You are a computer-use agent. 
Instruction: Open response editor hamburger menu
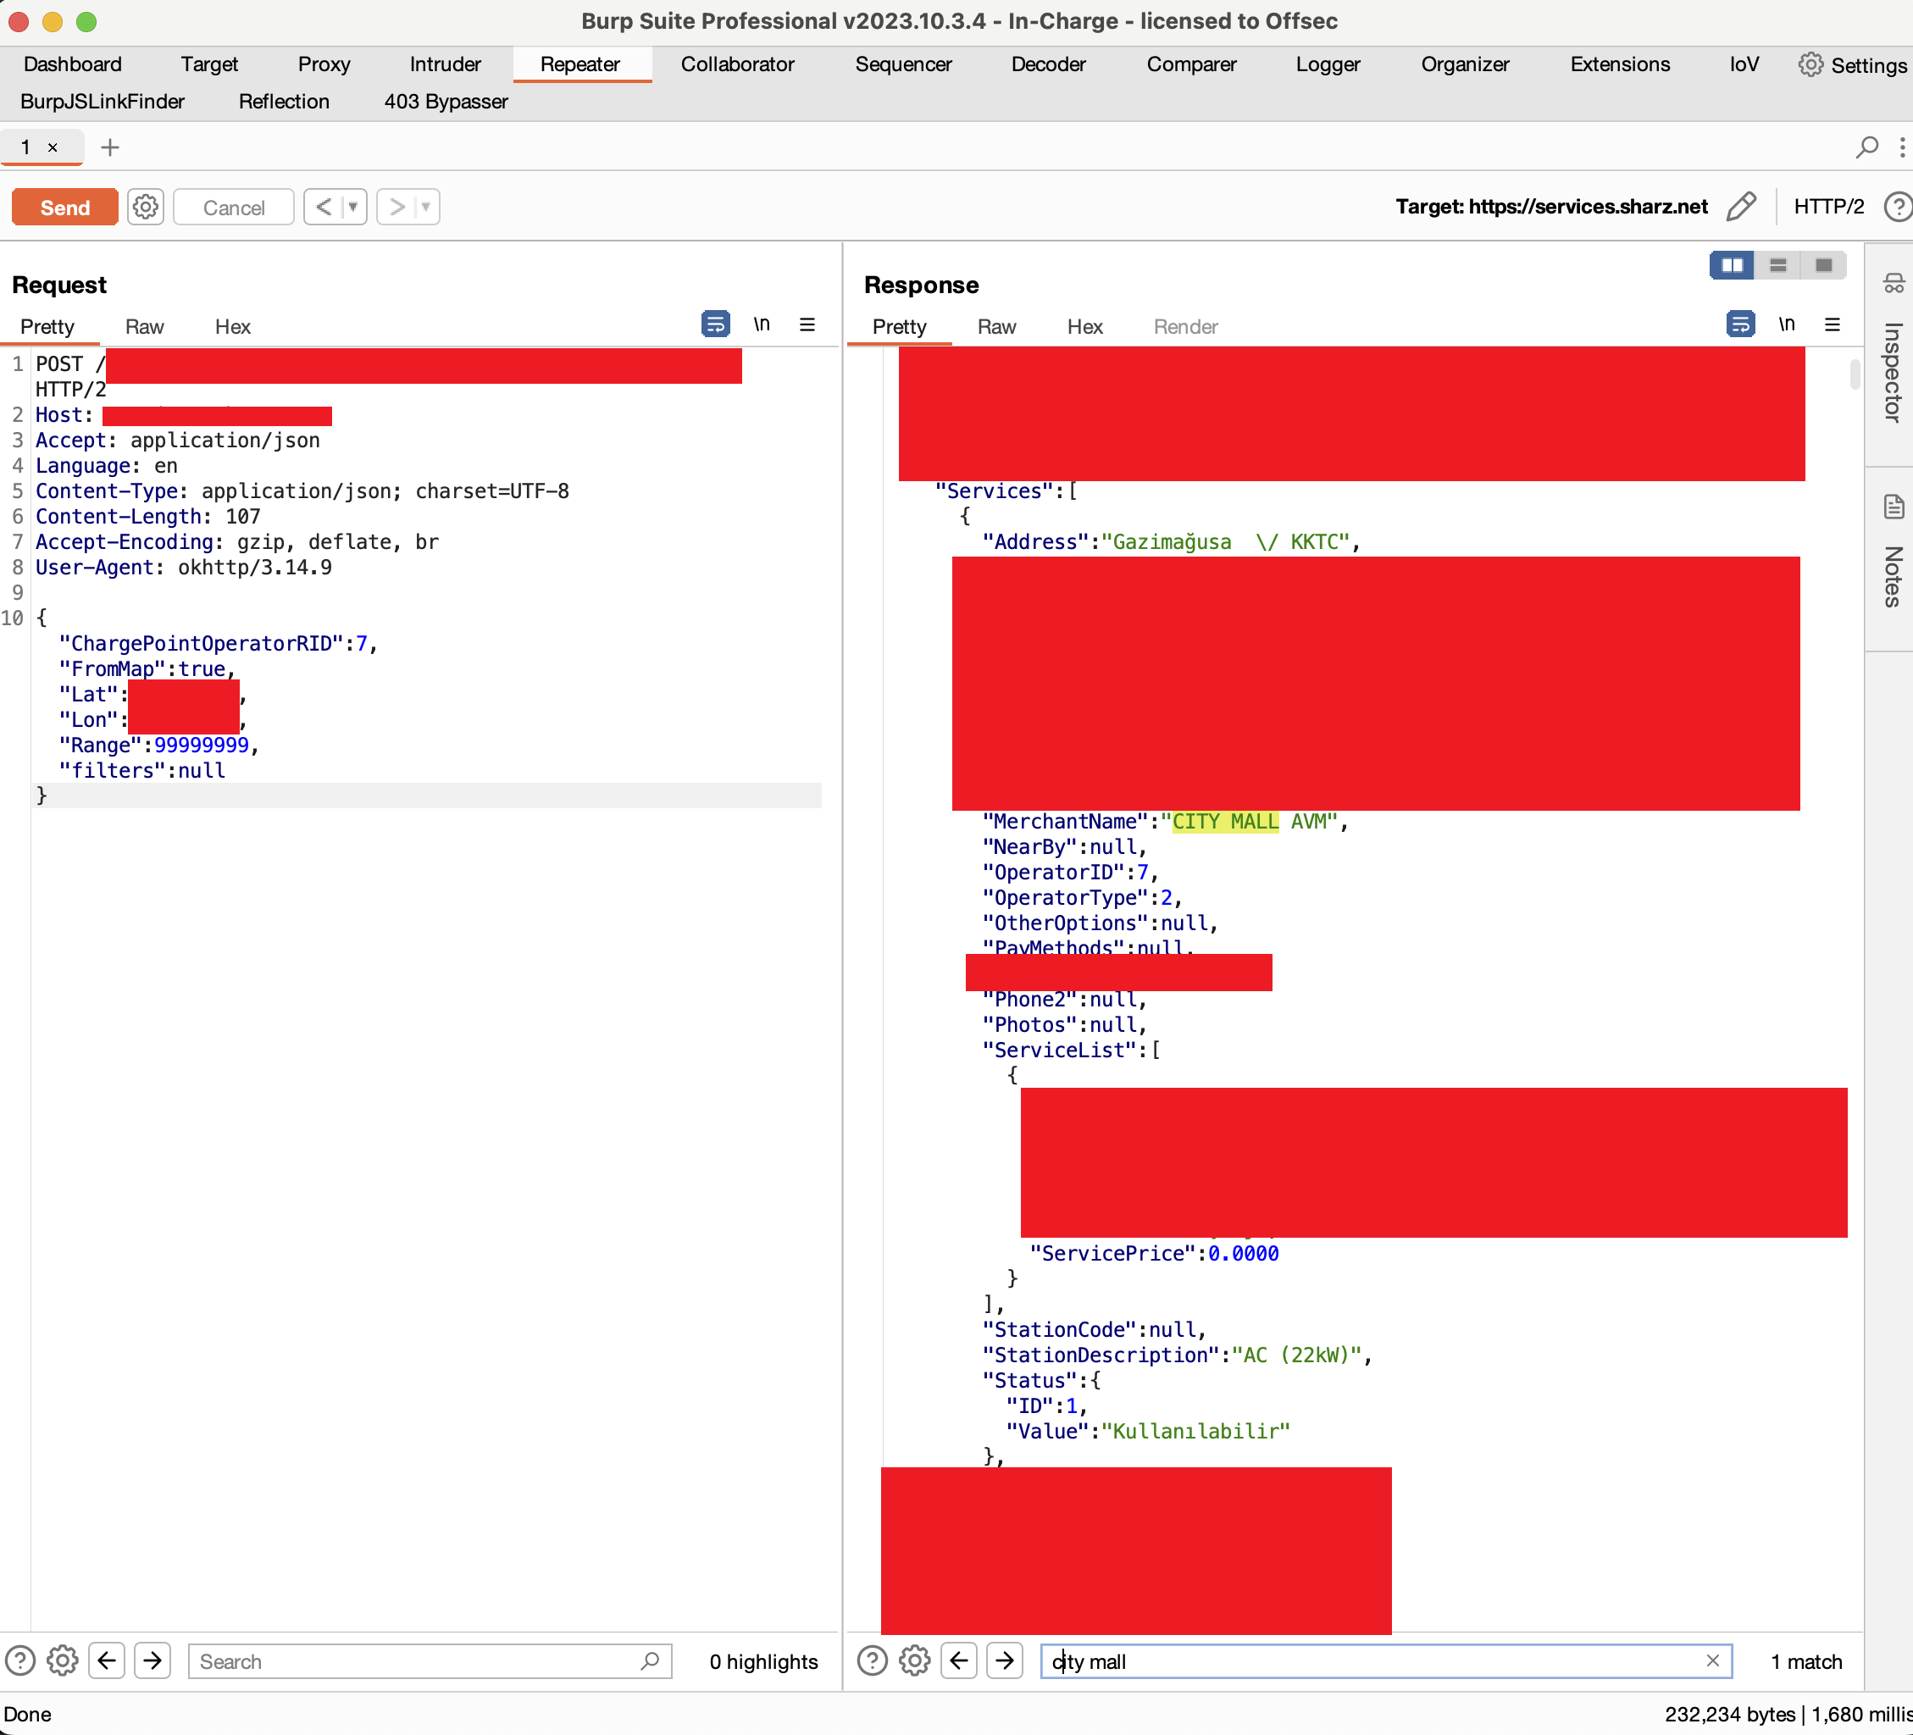pos(1833,324)
